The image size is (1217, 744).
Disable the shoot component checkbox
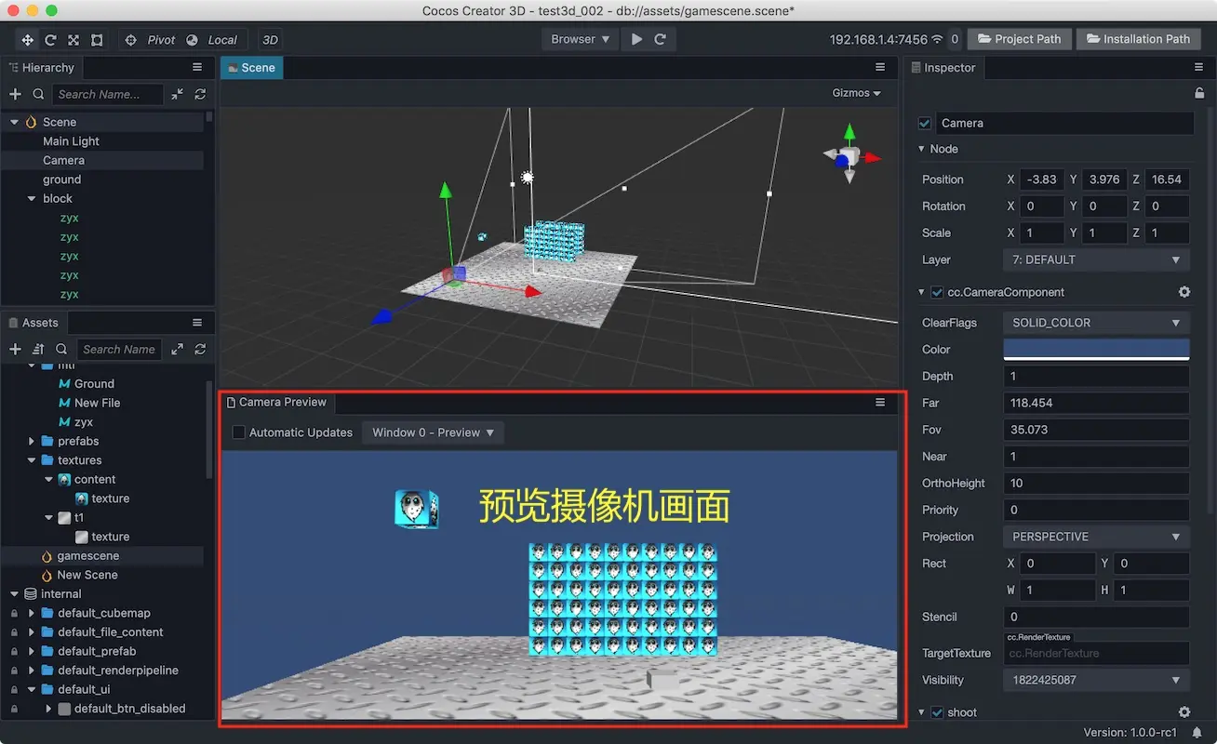937,712
